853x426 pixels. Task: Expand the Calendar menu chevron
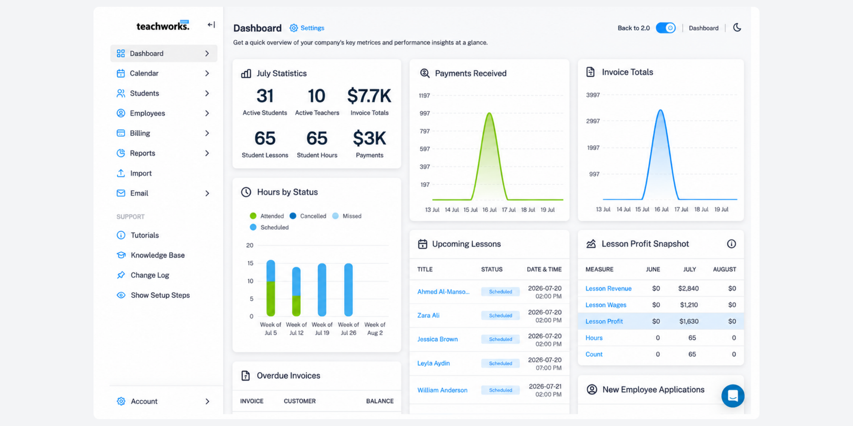pyautogui.click(x=207, y=73)
